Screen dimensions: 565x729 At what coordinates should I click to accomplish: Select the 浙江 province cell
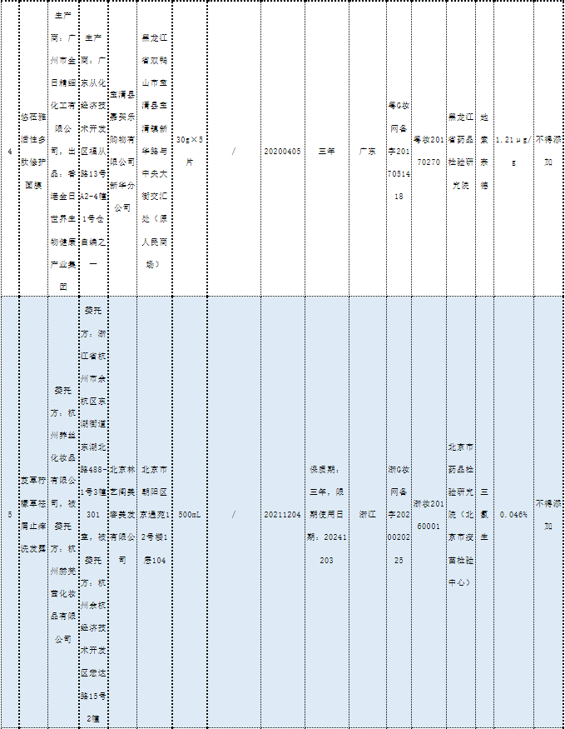367,515
